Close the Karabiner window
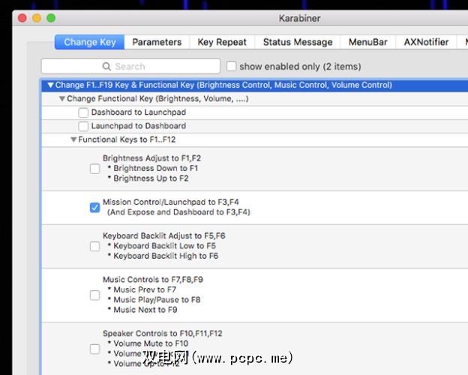468x375 pixels. (22, 18)
